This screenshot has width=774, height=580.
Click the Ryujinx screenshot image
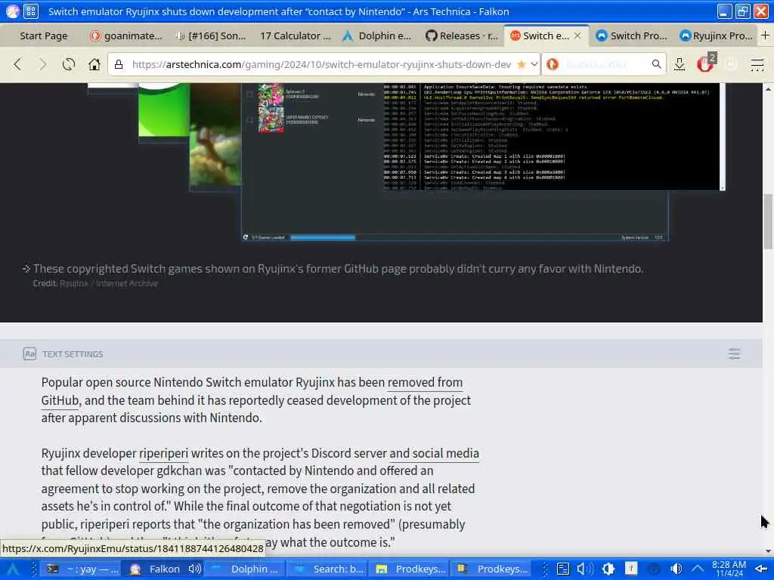click(x=405, y=163)
